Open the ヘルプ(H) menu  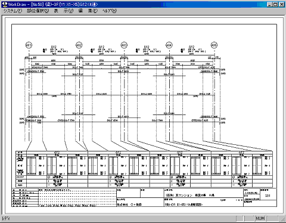(x=110, y=11)
